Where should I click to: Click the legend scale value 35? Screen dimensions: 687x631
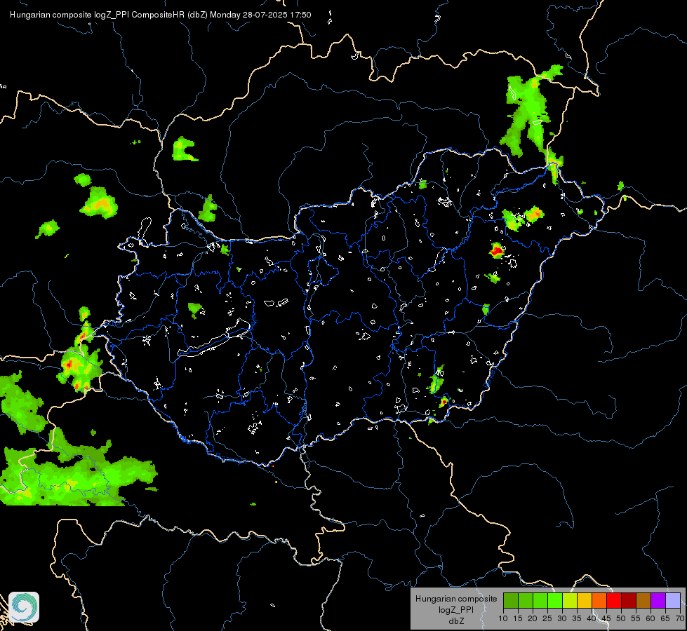tap(577, 619)
